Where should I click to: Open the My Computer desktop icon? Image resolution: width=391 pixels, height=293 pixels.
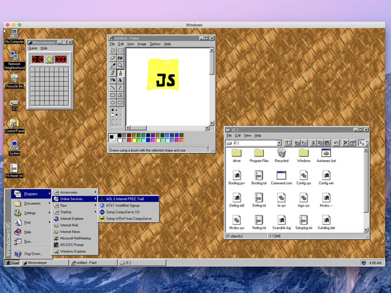click(13, 35)
